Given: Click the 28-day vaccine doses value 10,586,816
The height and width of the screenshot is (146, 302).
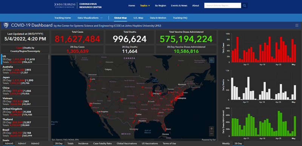Looking at the screenshot, I should click(x=186, y=51).
